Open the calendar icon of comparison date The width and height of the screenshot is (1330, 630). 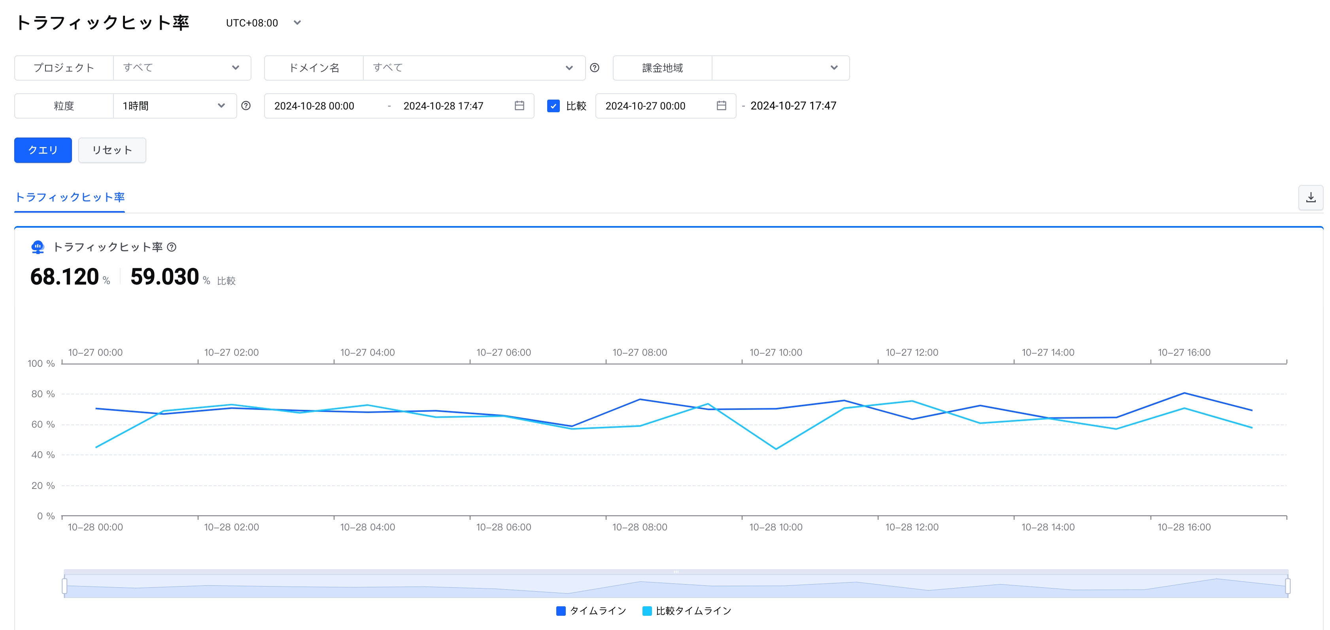point(721,106)
